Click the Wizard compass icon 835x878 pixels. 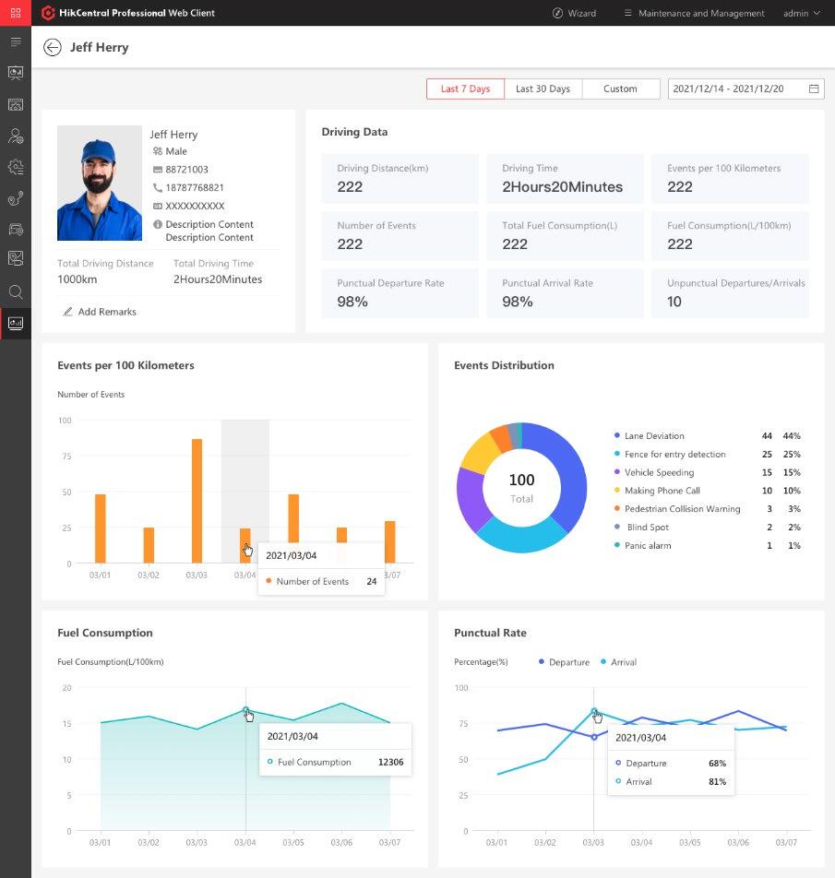pyautogui.click(x=557, y=13)
